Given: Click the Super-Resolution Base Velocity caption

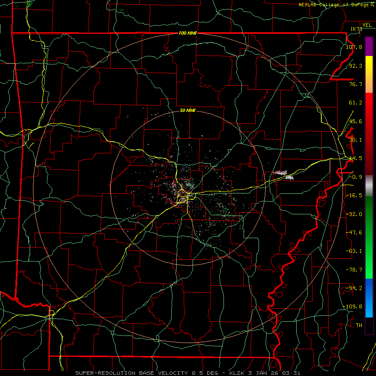Looking at the screenshot, I should [188, 373].
